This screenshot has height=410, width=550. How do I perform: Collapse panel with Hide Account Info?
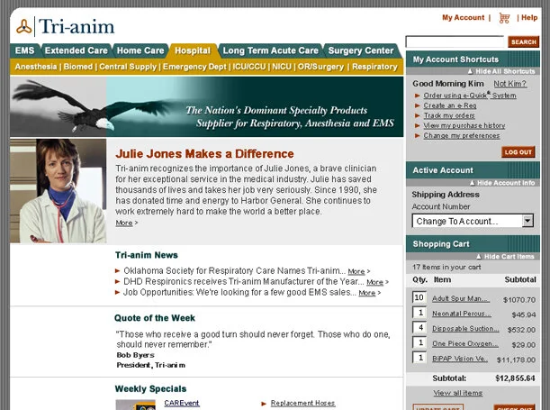click(x=502, y=183)
